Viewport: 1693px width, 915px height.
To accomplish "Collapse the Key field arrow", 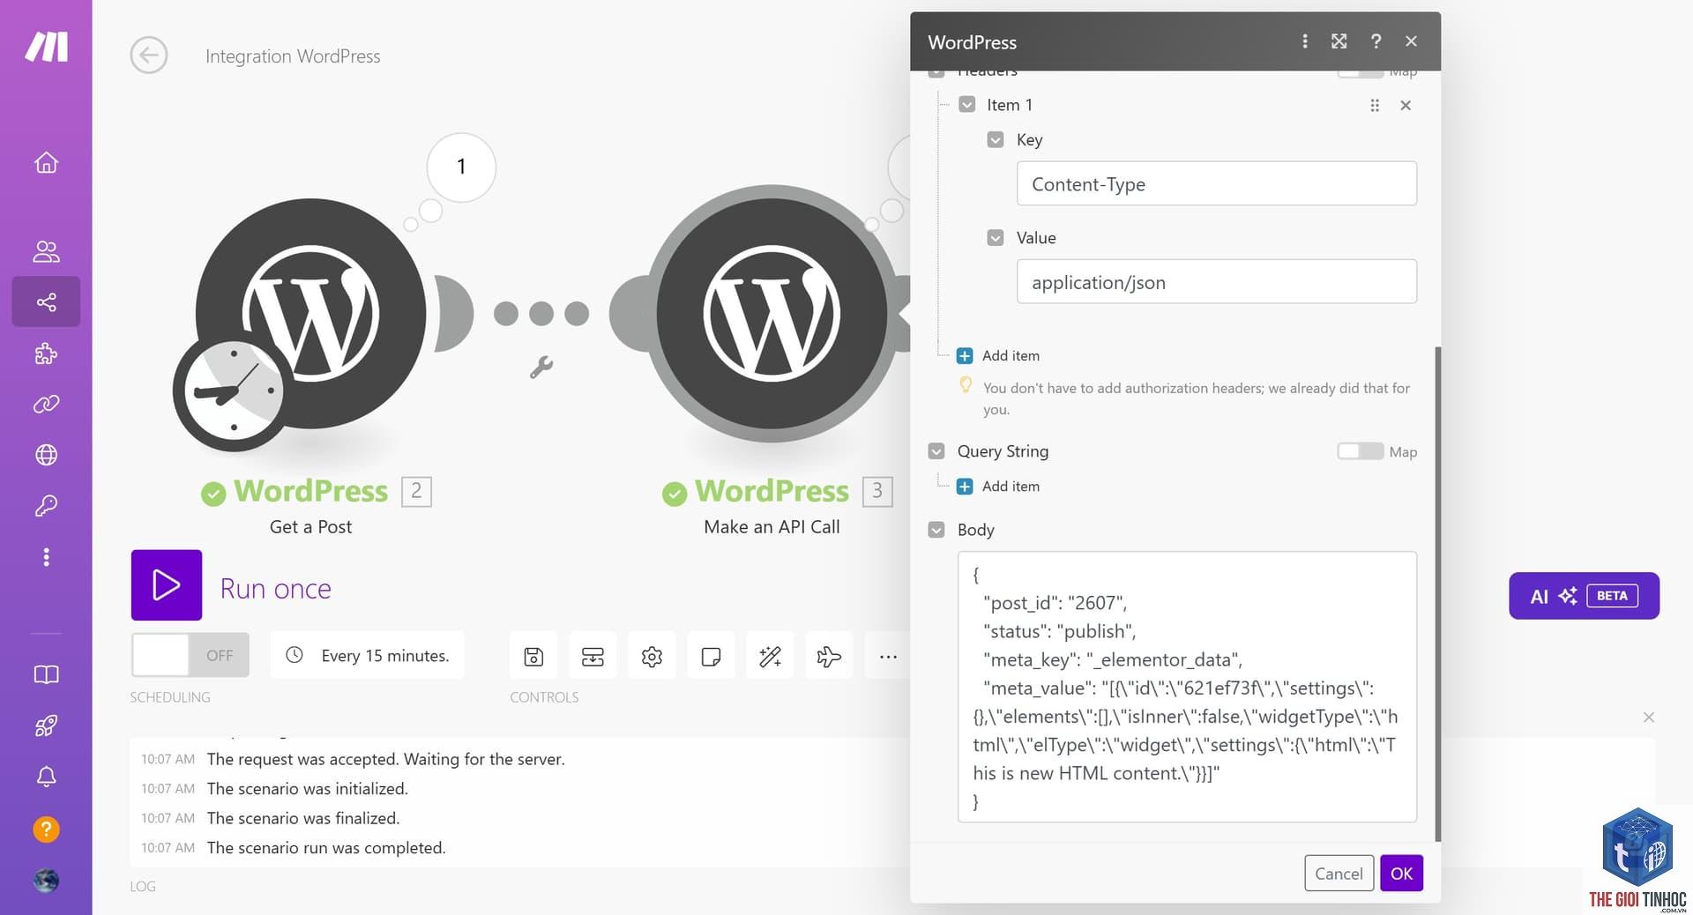I will click(x=996, y=139).
